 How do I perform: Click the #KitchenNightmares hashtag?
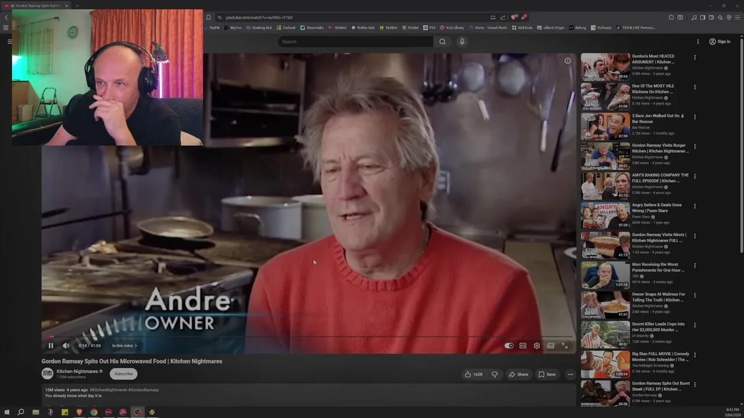click(x=108, y=390)
